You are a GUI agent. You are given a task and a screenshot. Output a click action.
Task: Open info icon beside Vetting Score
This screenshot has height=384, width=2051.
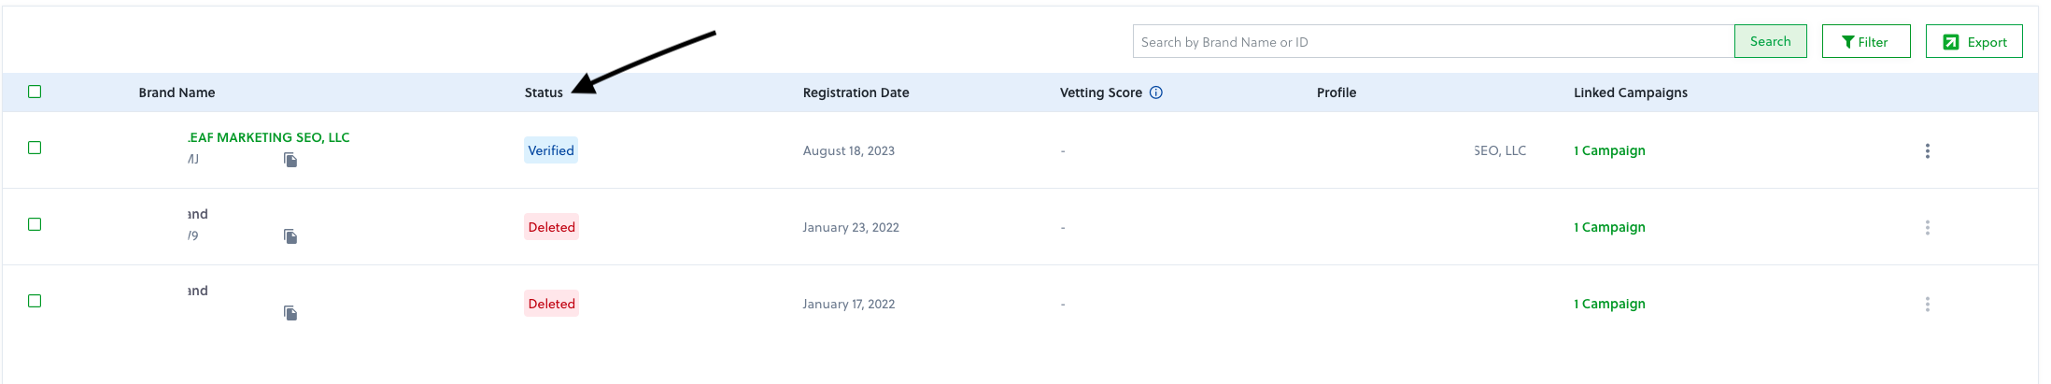click(x=1155, y=92)
